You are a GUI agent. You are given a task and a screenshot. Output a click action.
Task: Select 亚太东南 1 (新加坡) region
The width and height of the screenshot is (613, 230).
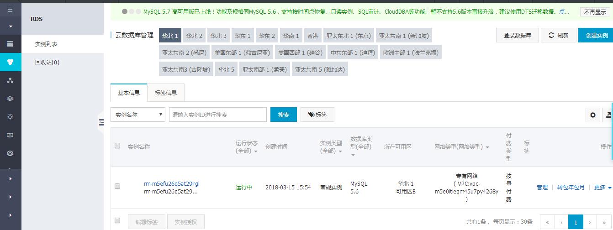pos(404,36)
